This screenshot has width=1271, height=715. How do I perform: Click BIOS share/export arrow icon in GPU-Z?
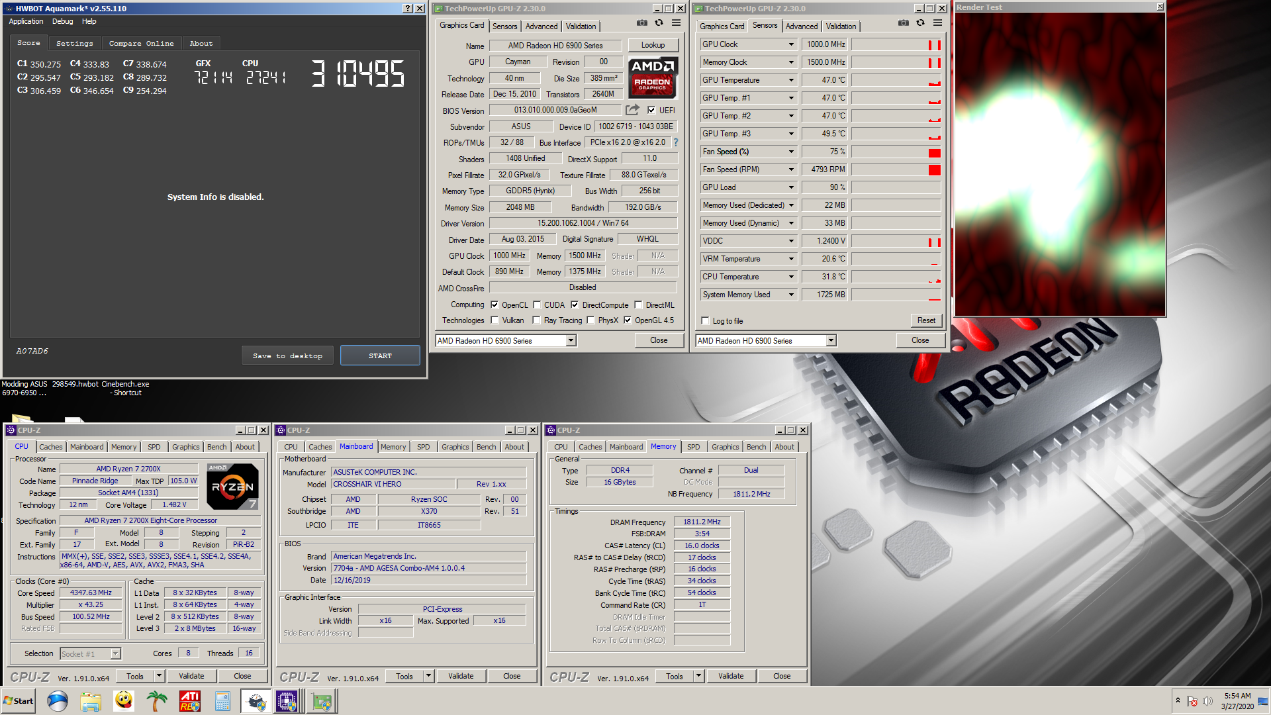(633, 110)
